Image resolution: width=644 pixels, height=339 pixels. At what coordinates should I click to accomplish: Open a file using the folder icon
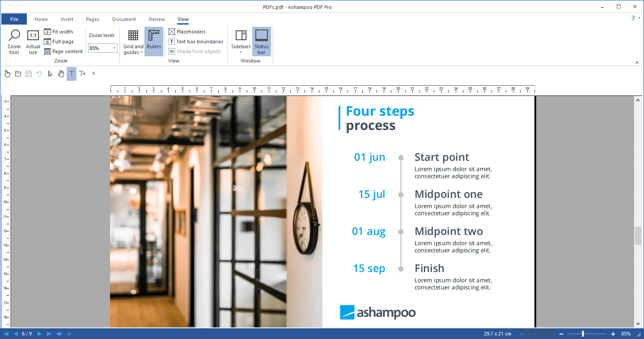18,74
